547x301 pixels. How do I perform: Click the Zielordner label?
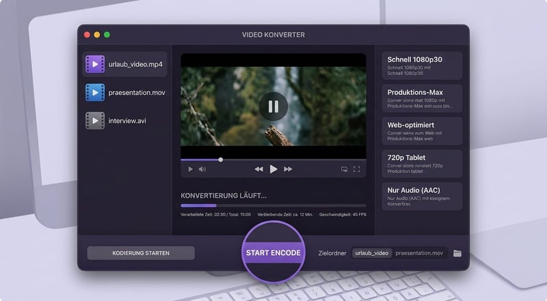coord(332,253)
